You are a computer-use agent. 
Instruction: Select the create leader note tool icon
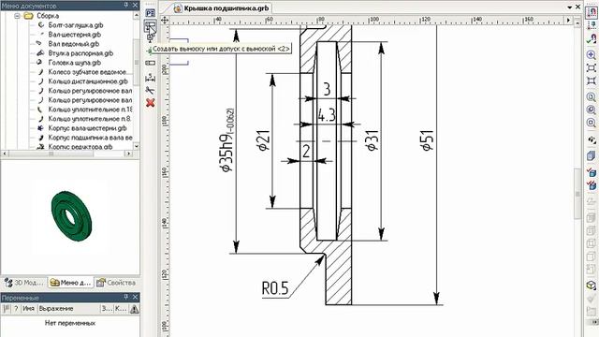point(150,27)
